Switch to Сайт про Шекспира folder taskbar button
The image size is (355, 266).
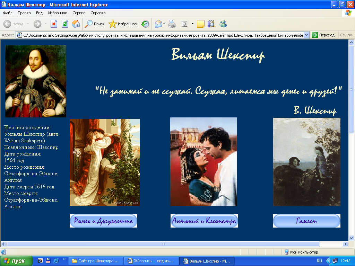coord(96,261)
